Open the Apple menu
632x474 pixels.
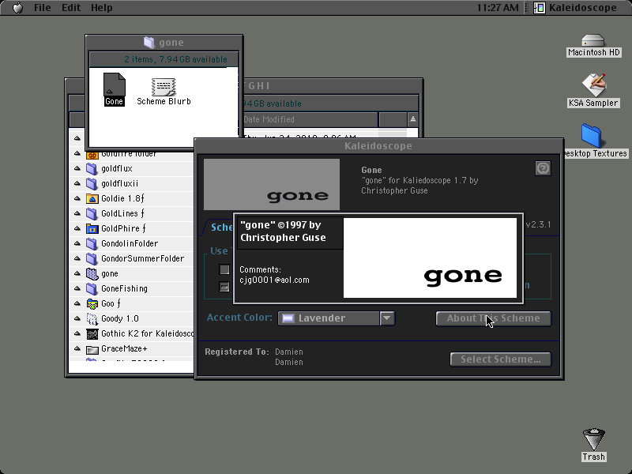click(x=17, y=8)
